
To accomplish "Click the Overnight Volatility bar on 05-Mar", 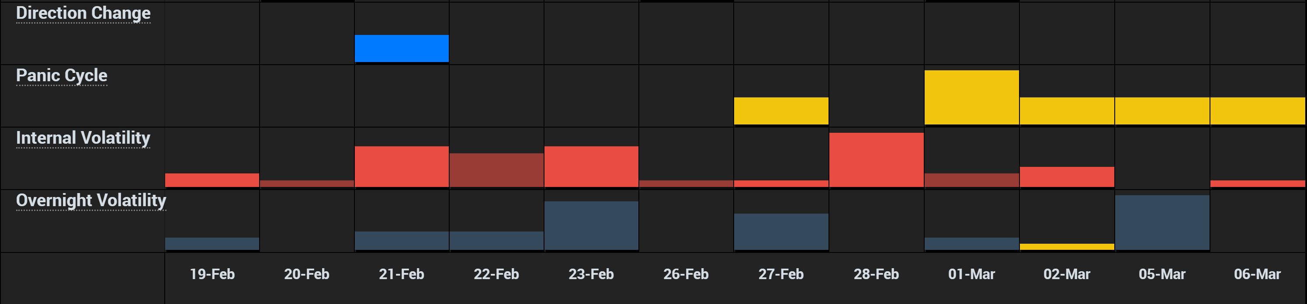I will [1162, 222].
